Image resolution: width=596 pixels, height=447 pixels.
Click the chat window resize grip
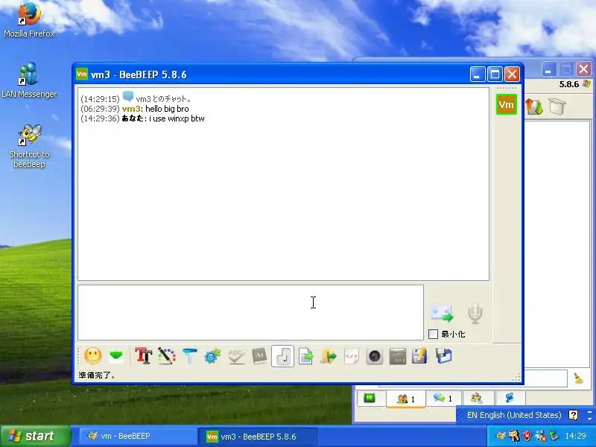coord(516,377)
